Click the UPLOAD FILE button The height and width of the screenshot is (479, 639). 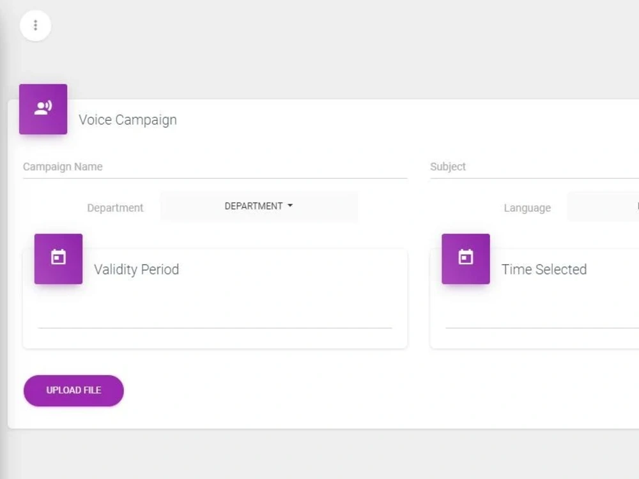click(x=73, y=390)
